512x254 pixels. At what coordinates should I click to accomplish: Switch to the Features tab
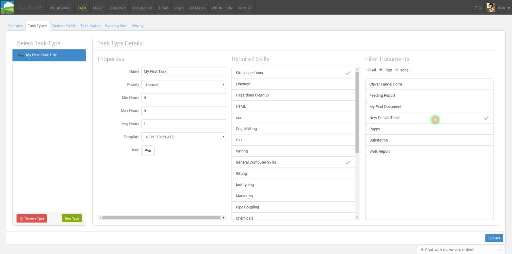pos(16,26)
